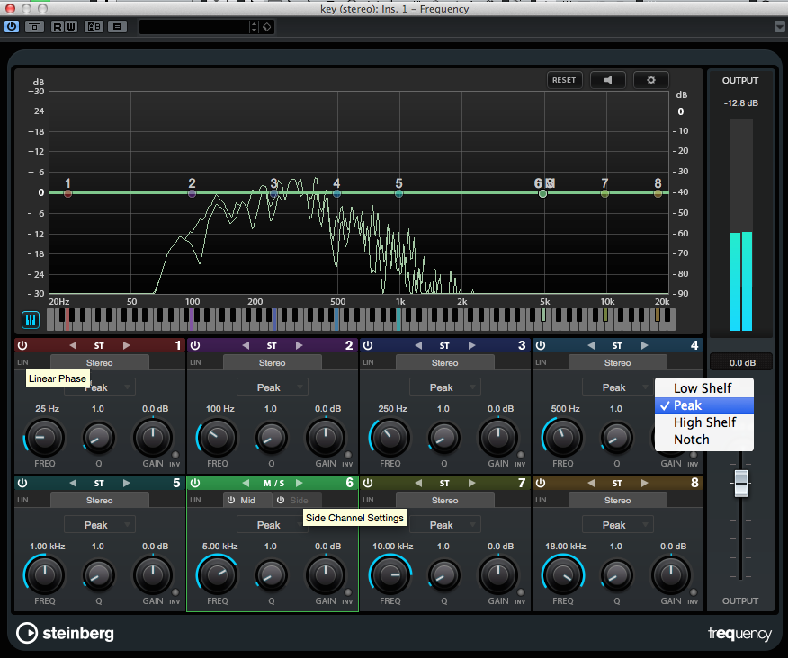788x658 pixels.
Task: Select the Side tab in band 6
Action: click(299, 501)
